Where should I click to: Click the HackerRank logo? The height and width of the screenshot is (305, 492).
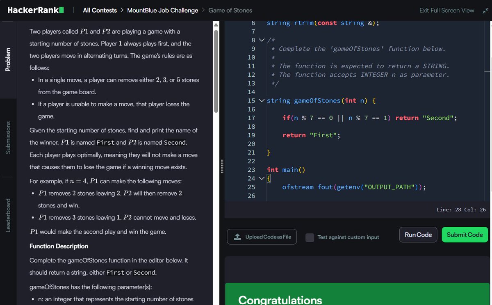36,10
